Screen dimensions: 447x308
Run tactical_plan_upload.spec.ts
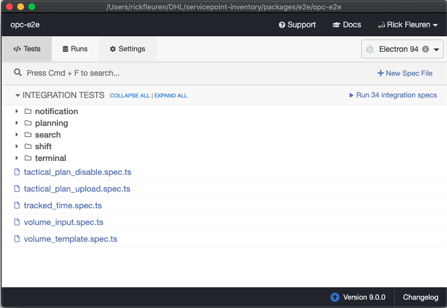coord(77,189)
